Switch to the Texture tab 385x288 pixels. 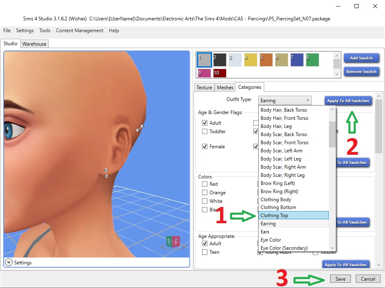(x=204, y=87)
